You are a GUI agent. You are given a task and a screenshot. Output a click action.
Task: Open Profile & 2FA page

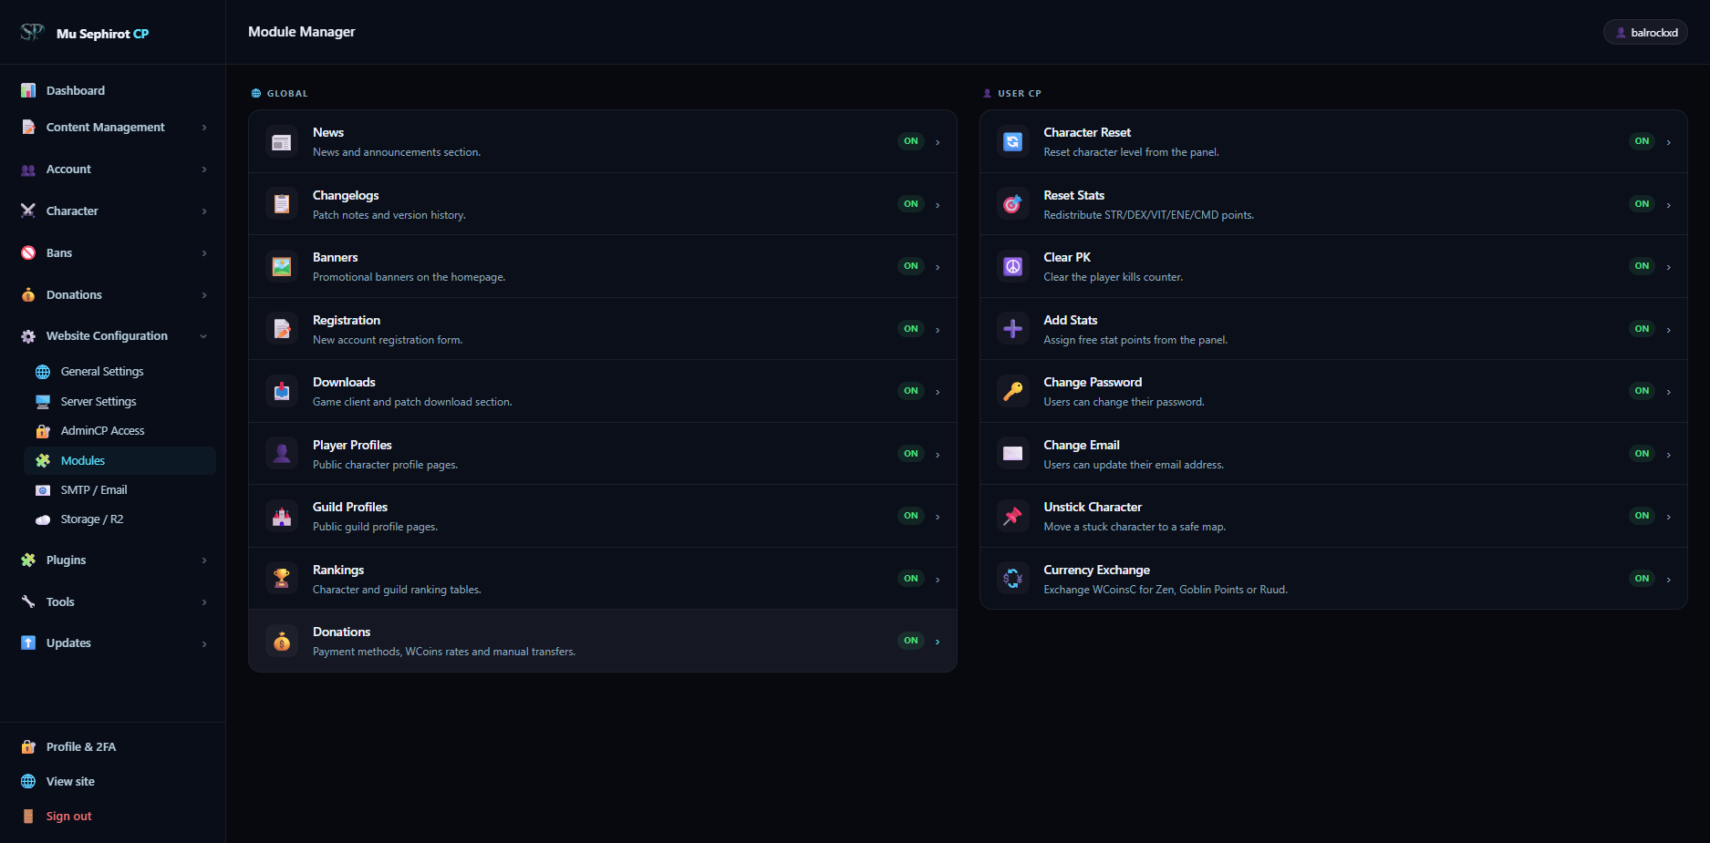pos(81,747)
